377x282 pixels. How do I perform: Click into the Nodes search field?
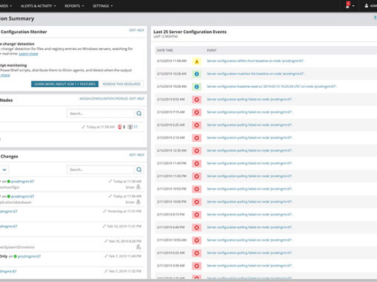[x=101, y=114]
